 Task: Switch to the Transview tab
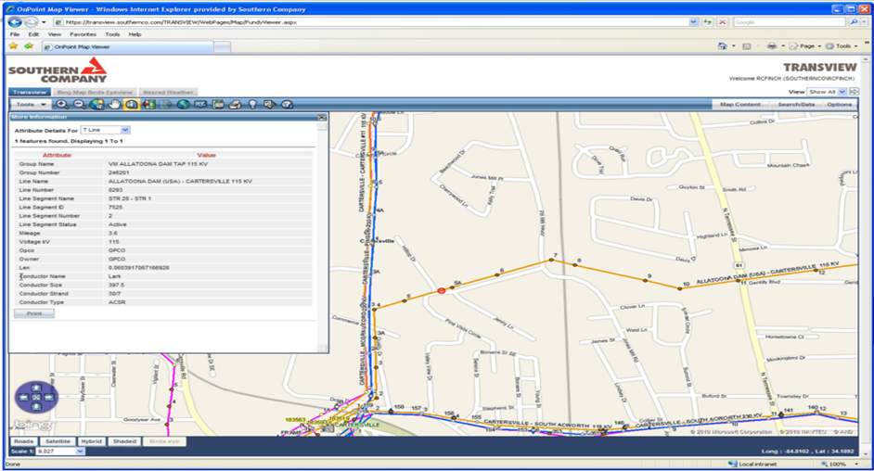[x=30, y=93]
